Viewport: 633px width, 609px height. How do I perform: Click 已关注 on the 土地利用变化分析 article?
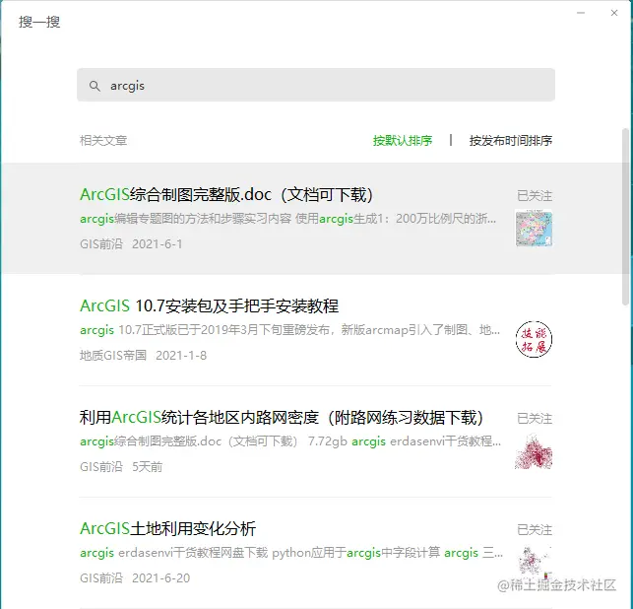tap(535, 529)
